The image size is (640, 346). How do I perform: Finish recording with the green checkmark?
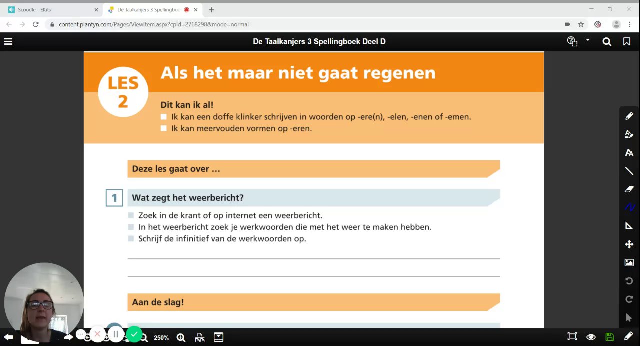[x=134, y=334]
